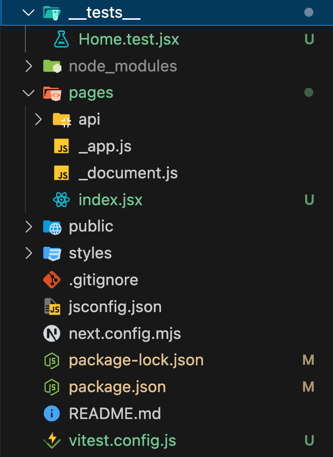Expand the node_modules folder
The image size is (333, 457).
pyautogui.click(x=28, y=66)
